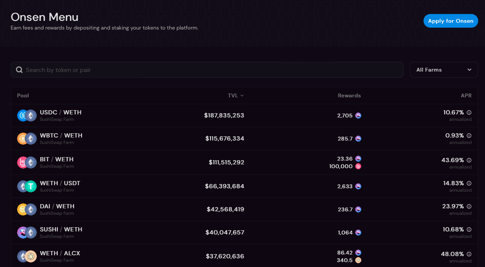The image size is (485, 267).
Task: Click the APR info icon next to 48.08%
Action: (x=469, y=254)
